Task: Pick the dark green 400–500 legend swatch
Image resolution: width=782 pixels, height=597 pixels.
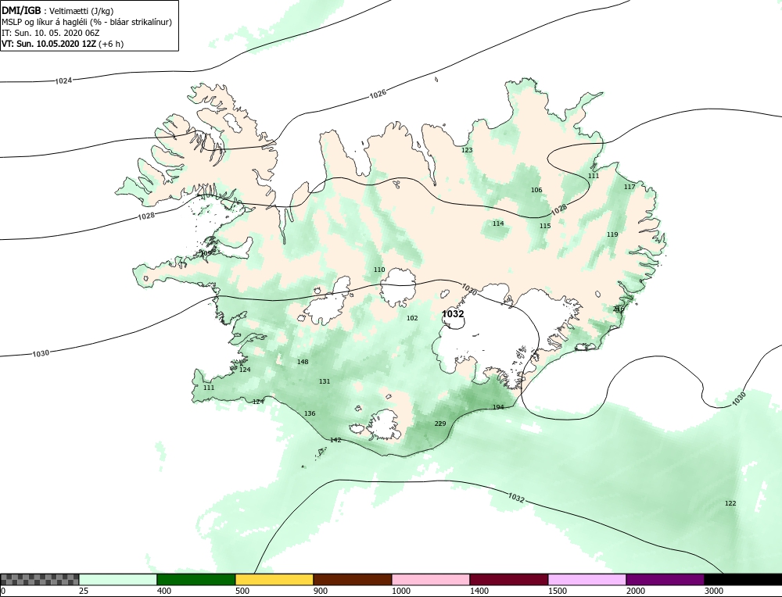Action: coord(196,579)
